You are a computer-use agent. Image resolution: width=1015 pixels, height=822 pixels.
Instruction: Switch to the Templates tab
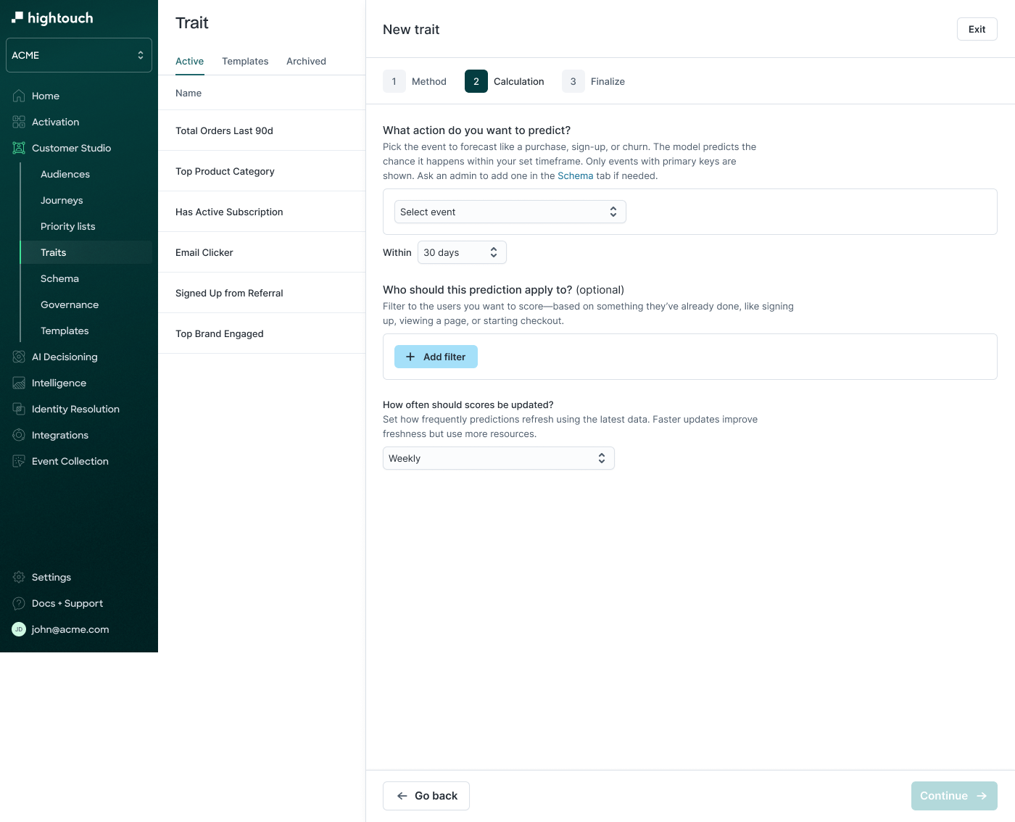click(x=245, y=61)
